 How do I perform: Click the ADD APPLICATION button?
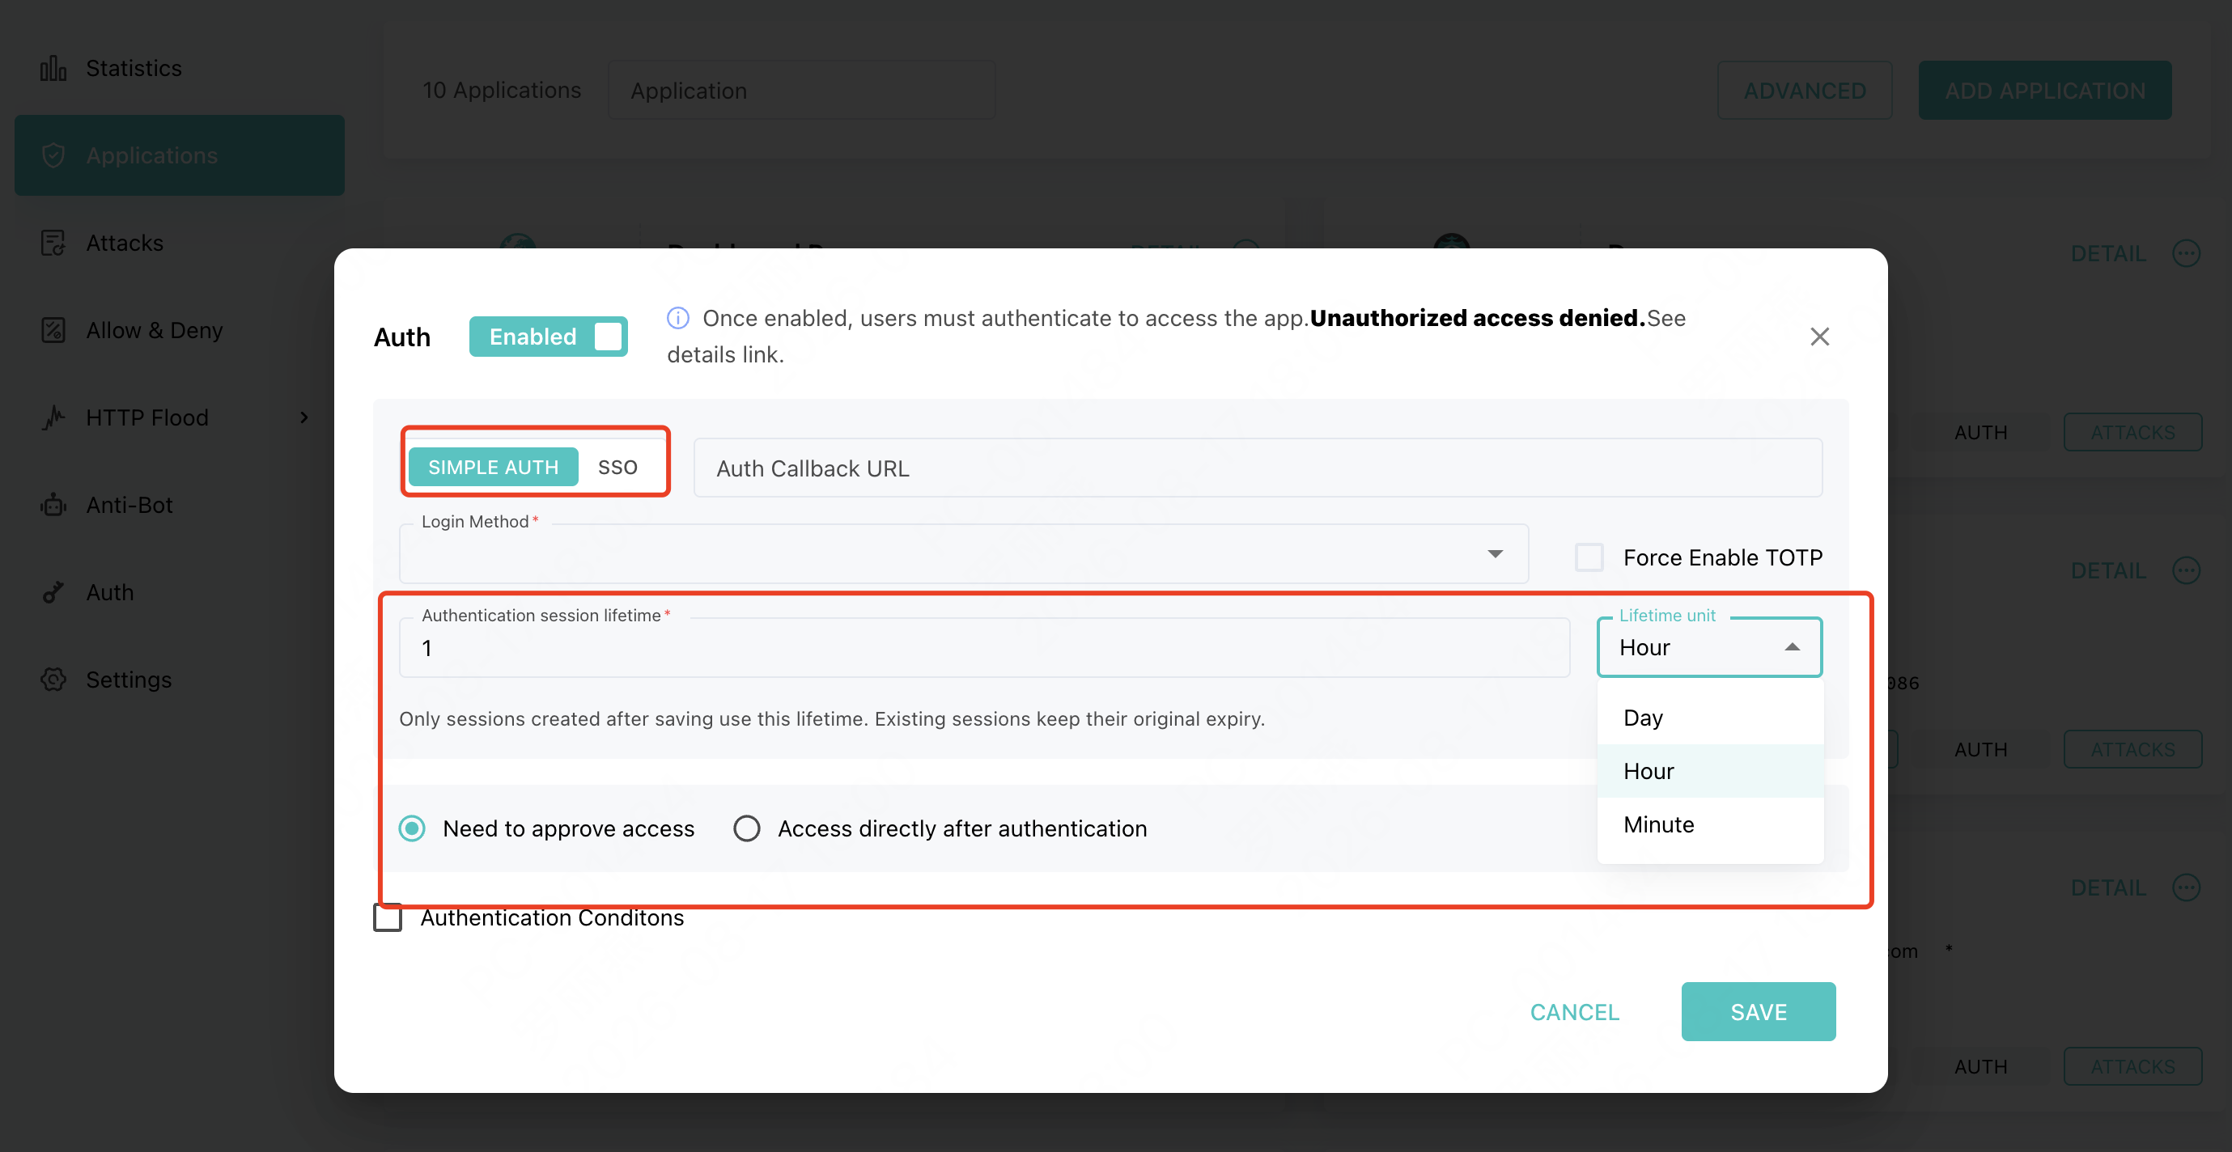click(2045, 90)
